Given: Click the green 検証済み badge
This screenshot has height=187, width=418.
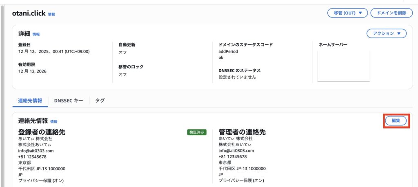Looking at the screenshot, I should (197, 132).
